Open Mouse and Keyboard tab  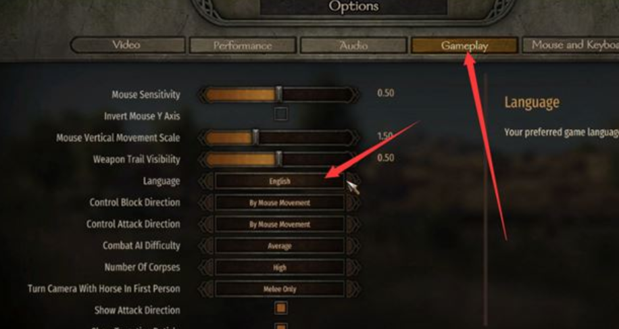[x=571, y=45]
